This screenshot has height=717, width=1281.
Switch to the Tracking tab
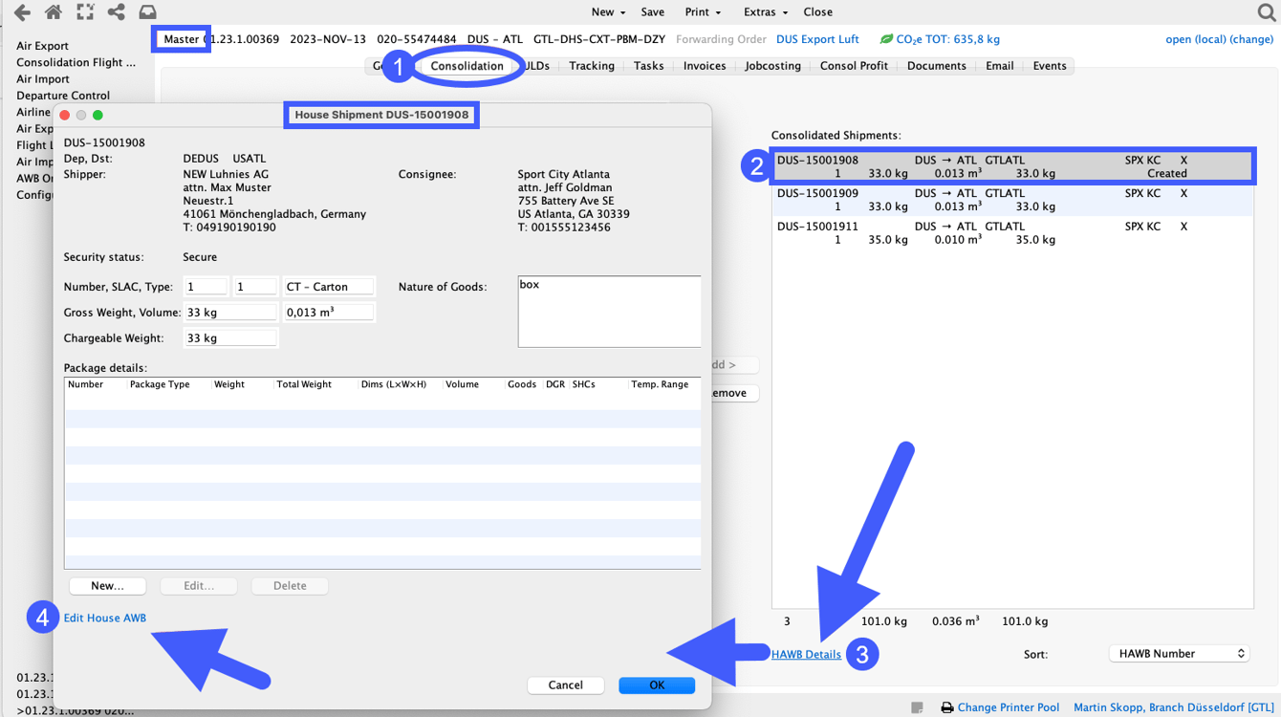click(592, 65)
